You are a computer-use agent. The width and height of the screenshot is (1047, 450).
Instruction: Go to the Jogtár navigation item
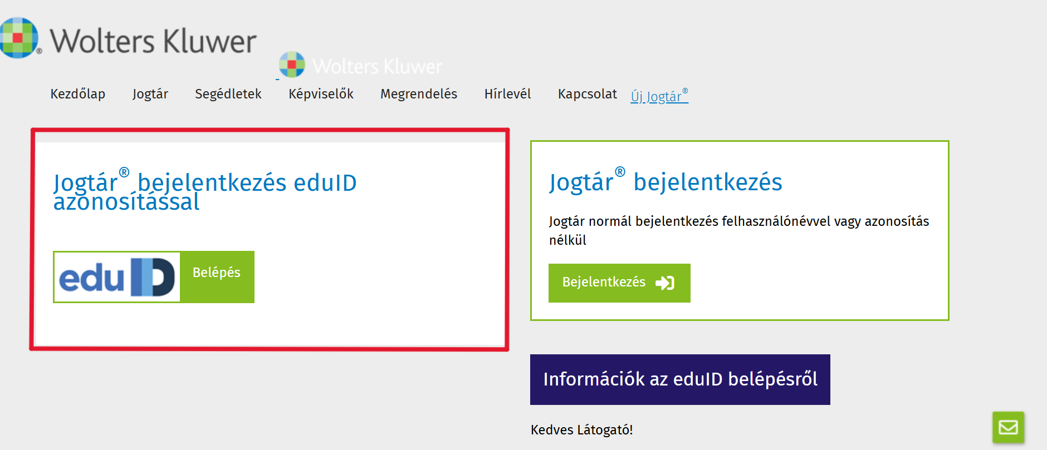tap(150, 94)
